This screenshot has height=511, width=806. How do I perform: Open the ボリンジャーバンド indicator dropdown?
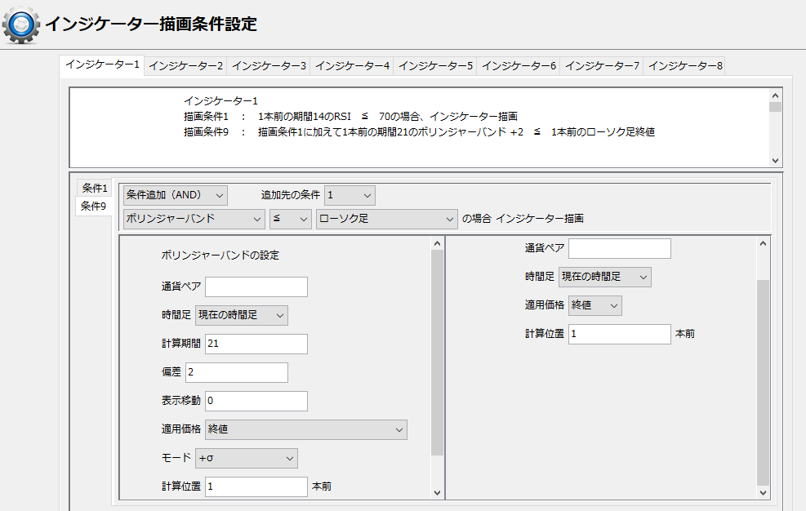(x=194, y=219)
